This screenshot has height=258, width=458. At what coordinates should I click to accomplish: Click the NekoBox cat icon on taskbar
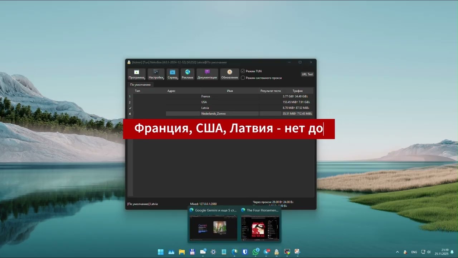277,252
